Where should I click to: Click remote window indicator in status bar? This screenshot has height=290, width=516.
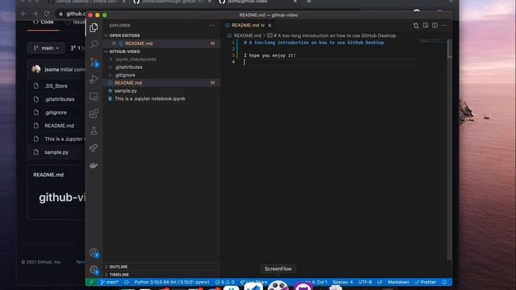[x=91, y=282]
